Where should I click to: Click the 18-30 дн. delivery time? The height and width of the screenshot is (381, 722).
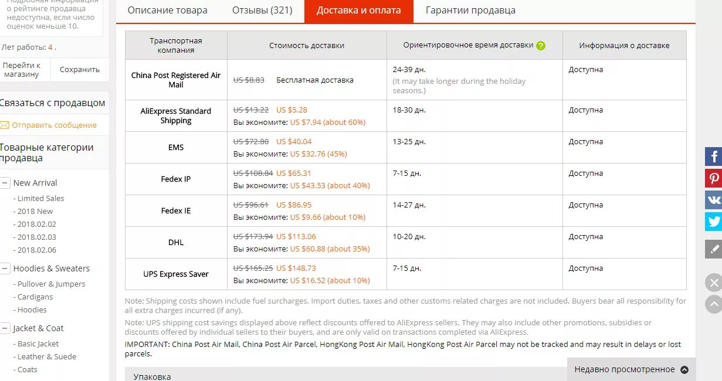(x=409, y=110)
